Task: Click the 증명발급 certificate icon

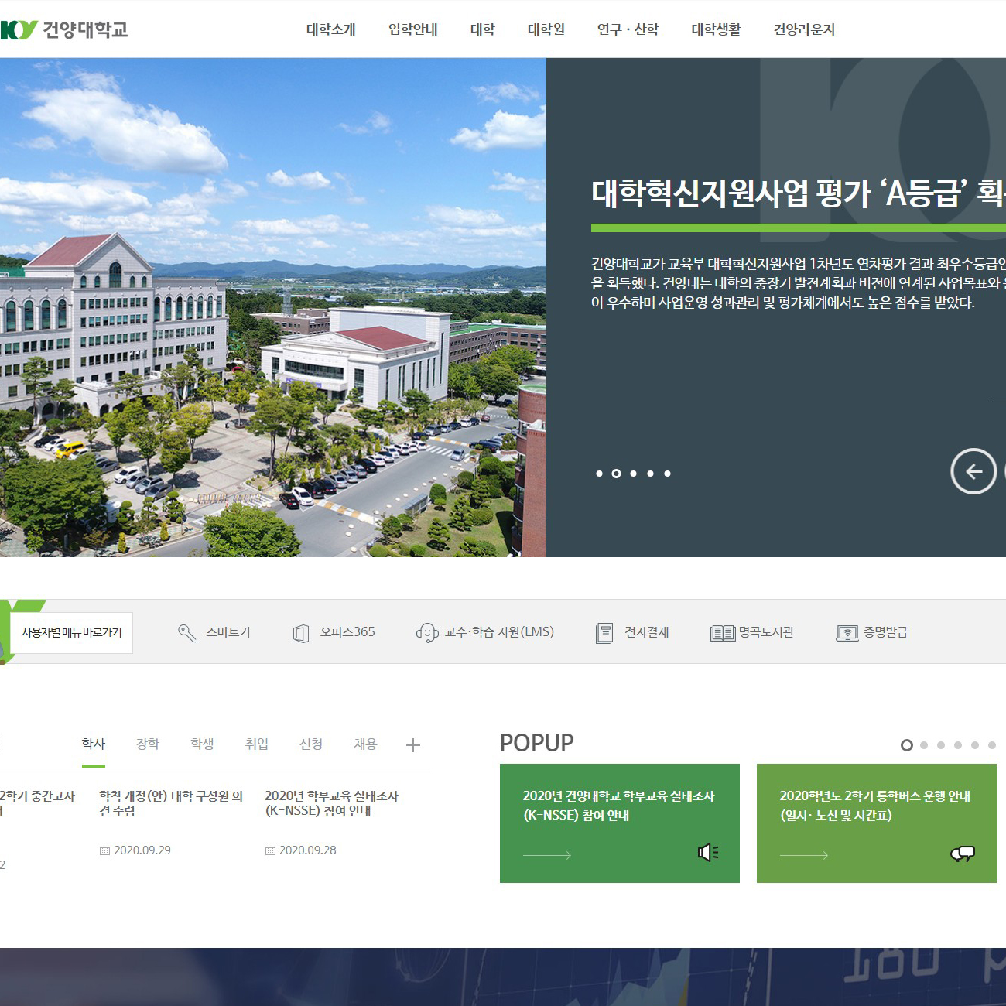Action: click(x=847, y=633)
